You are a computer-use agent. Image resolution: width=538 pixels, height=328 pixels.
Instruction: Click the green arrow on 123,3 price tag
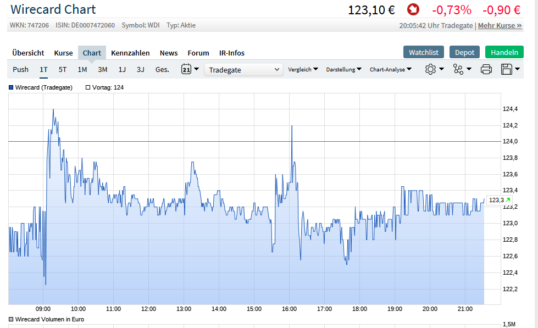tap(508, 199)
